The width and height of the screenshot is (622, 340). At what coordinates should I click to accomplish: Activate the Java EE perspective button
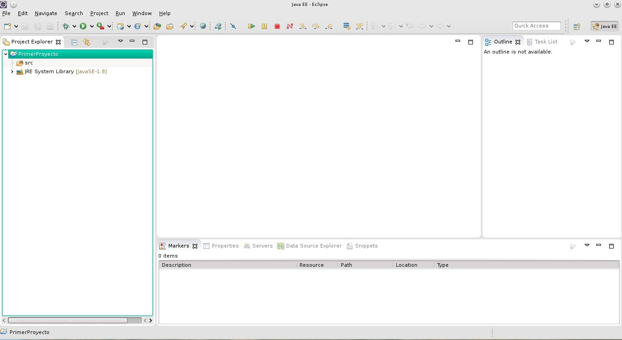click(604, 26)
